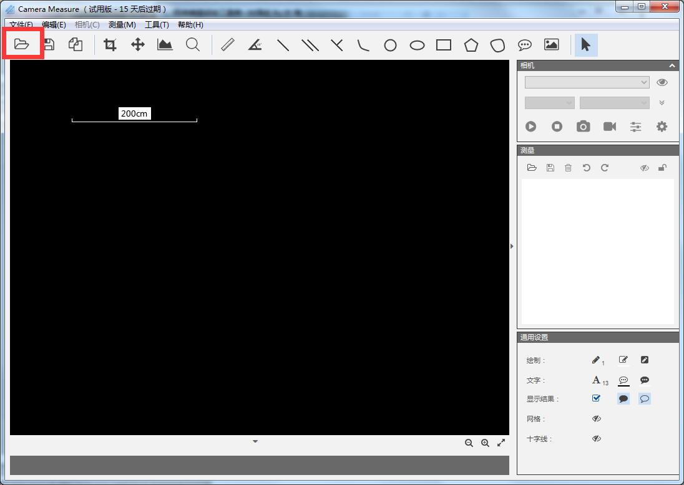Click the open file folder icon in toolbar
Image resolution: width=684 pixels, height=485 pixels.
point(22,44)
